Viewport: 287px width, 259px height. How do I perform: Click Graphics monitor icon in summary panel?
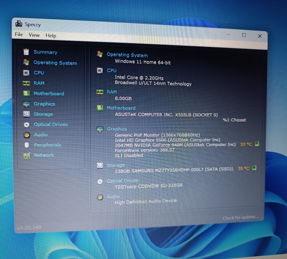point(100,129)
